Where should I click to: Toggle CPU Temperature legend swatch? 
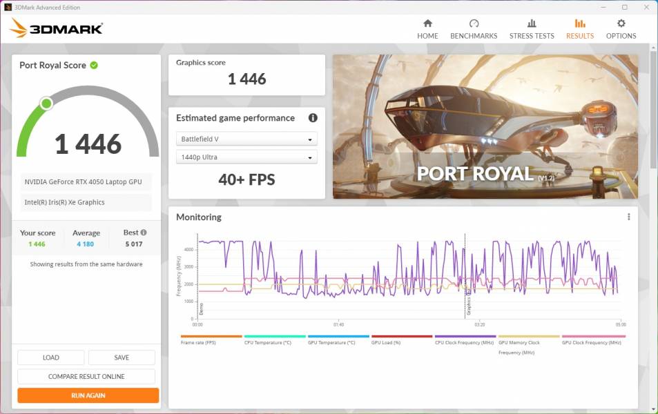pyautogui.click(x=275, y=337)
